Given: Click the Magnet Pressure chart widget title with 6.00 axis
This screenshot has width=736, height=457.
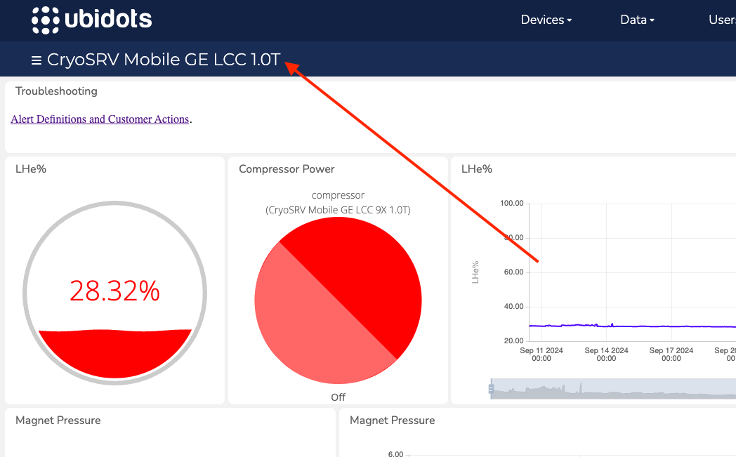Looking at the screenshot, I should [393, 420].
